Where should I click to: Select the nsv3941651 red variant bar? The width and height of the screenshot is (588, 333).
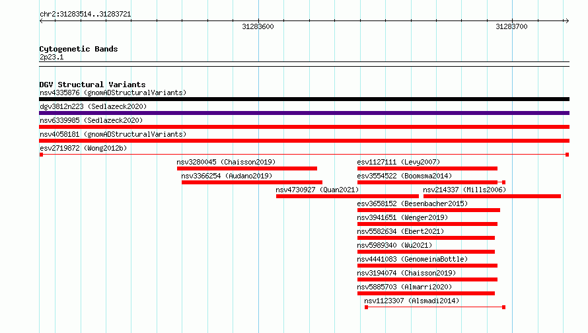427,224
